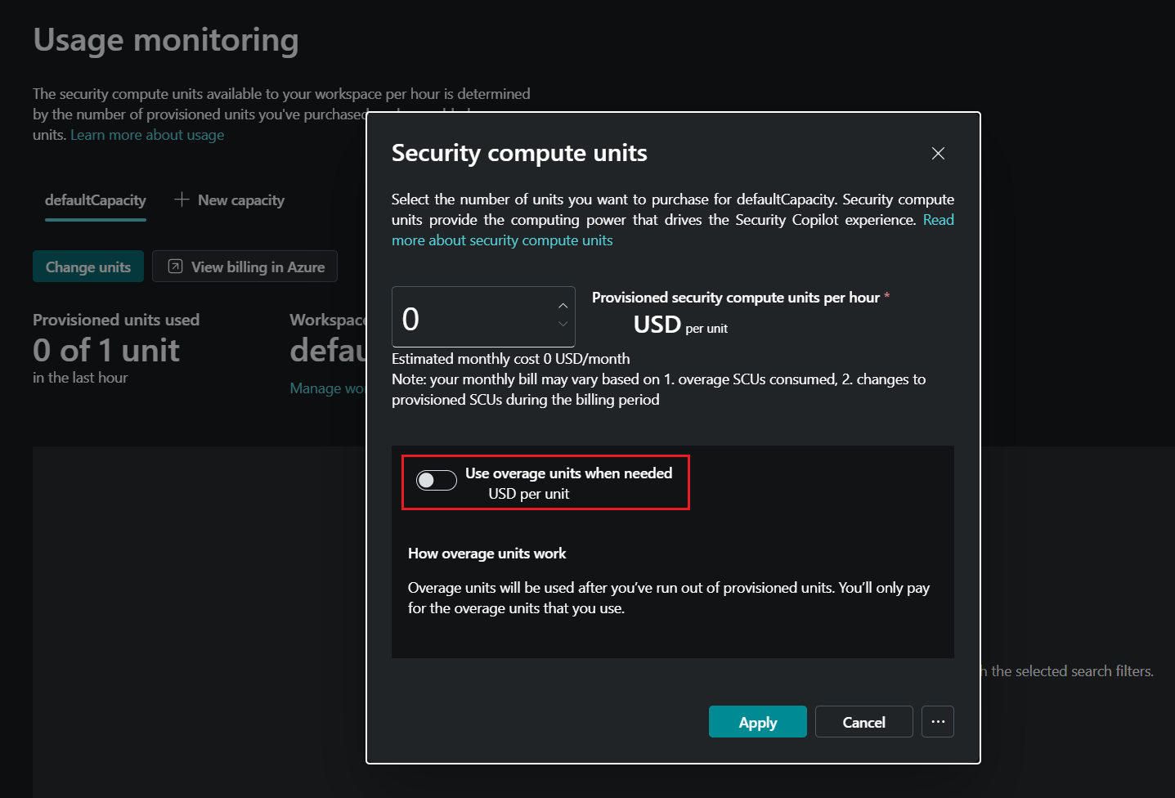Follow Read more about security compute units
This screenshot has height=798, width=1175.
502,240
